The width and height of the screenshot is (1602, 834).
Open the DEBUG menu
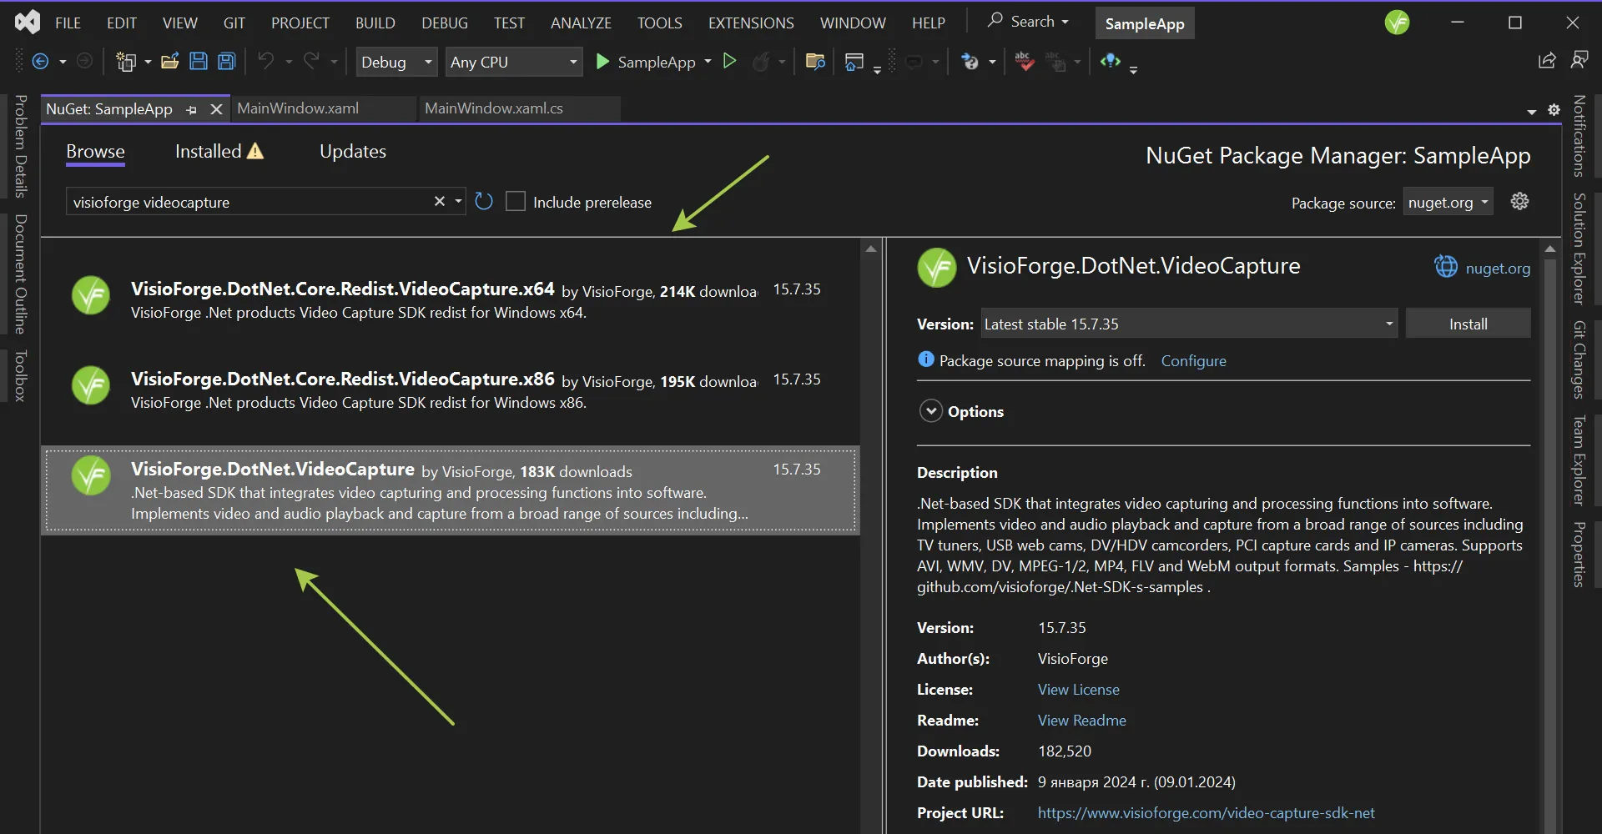(x=444, y=23)
